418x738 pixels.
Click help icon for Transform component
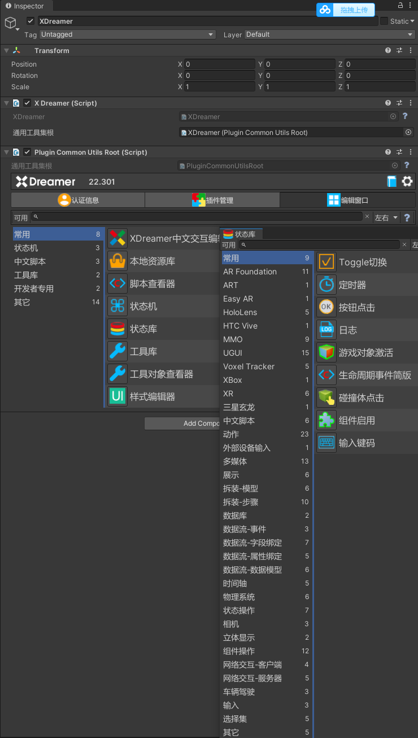click(x=388, y=50)
